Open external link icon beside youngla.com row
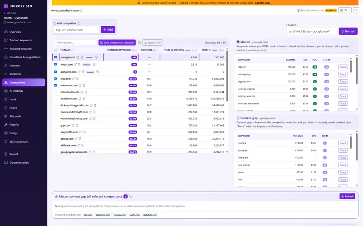 [x=78, y=57]
